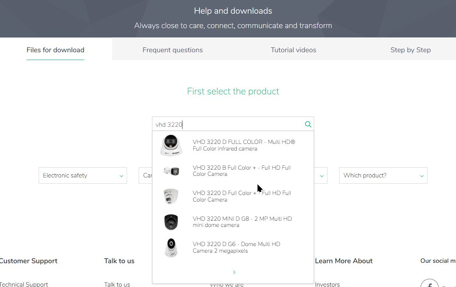Go to the Step by Step tab
456x287 pixels.
pos(410,50)
